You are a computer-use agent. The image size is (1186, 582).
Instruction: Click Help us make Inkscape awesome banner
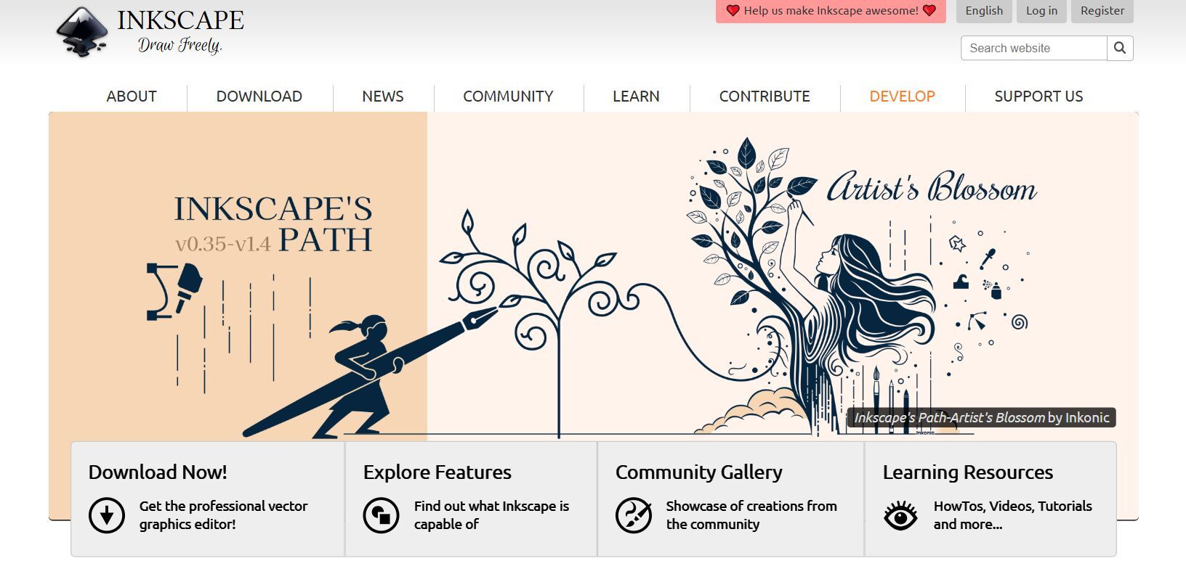pyautogui.click(x=831, y=11)
